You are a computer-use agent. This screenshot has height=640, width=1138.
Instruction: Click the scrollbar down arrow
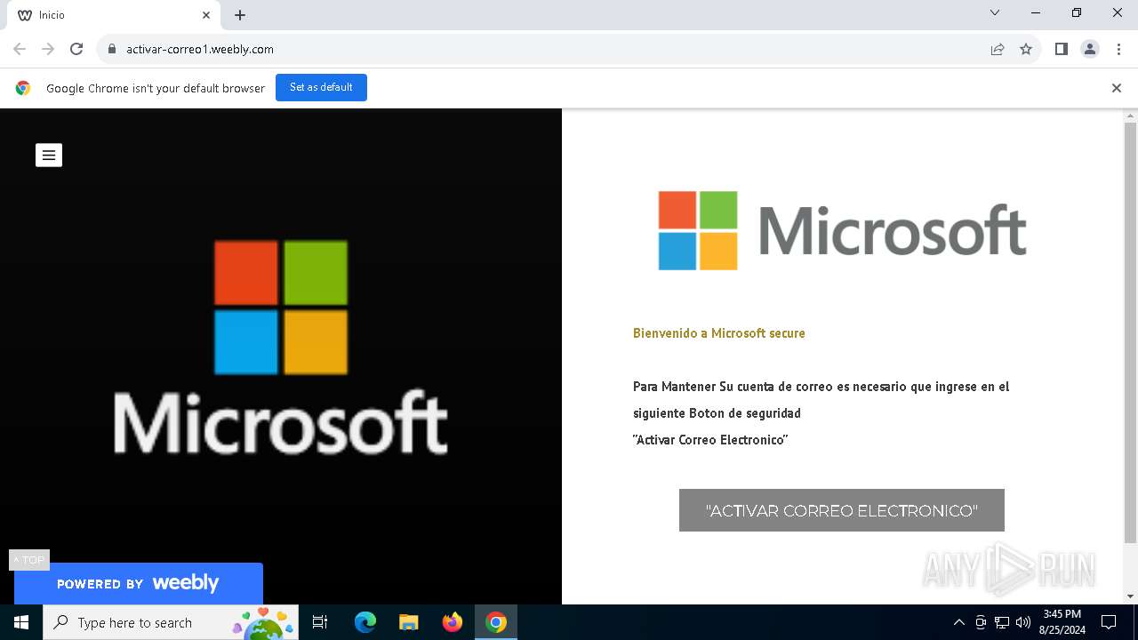[x=1131, y=596]
